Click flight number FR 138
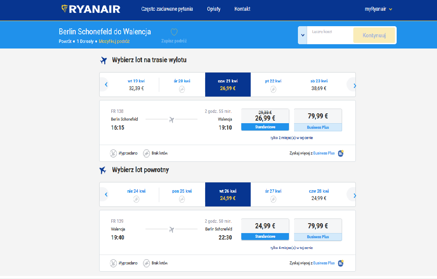This screenshot has width=437, height=279. (117, 111)
